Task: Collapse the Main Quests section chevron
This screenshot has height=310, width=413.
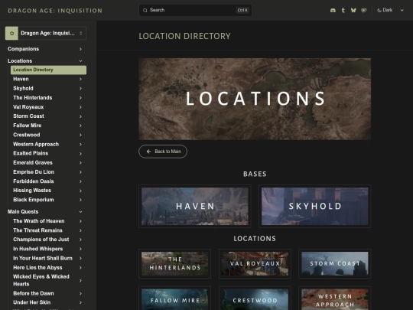Action: point(80,212)
